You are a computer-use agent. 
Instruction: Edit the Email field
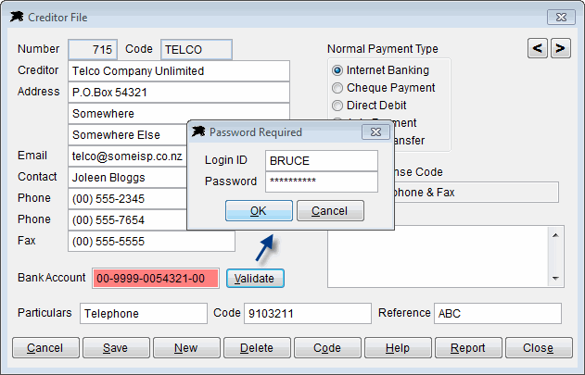pyautogui.click(x=128, y=156)
